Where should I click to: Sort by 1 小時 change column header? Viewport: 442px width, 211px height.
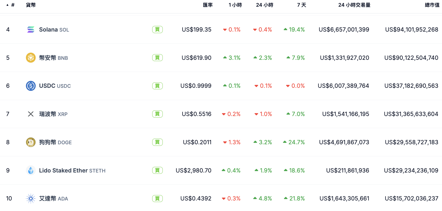pos(235,5)
